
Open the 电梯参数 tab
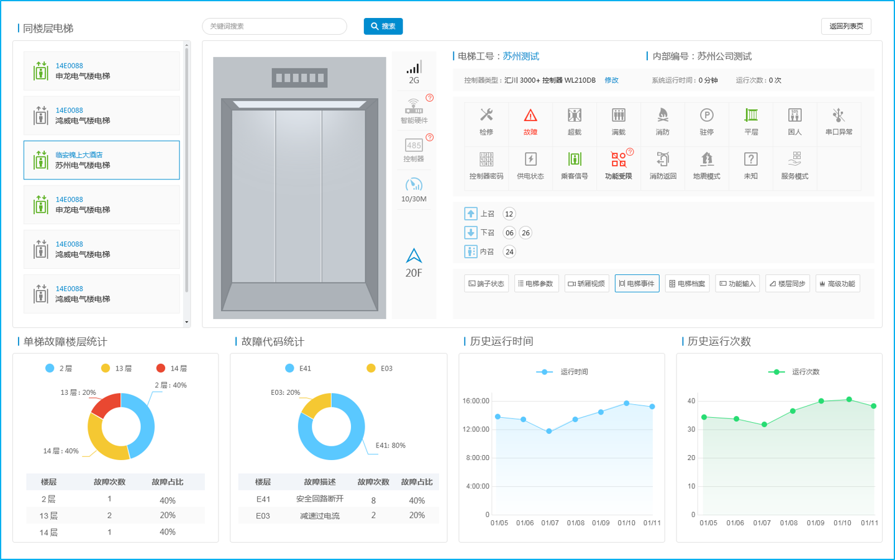(536, 284)
